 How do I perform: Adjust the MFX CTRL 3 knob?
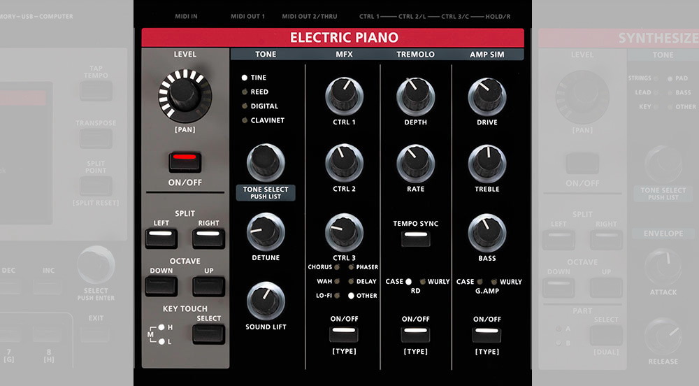click(344, 232)
